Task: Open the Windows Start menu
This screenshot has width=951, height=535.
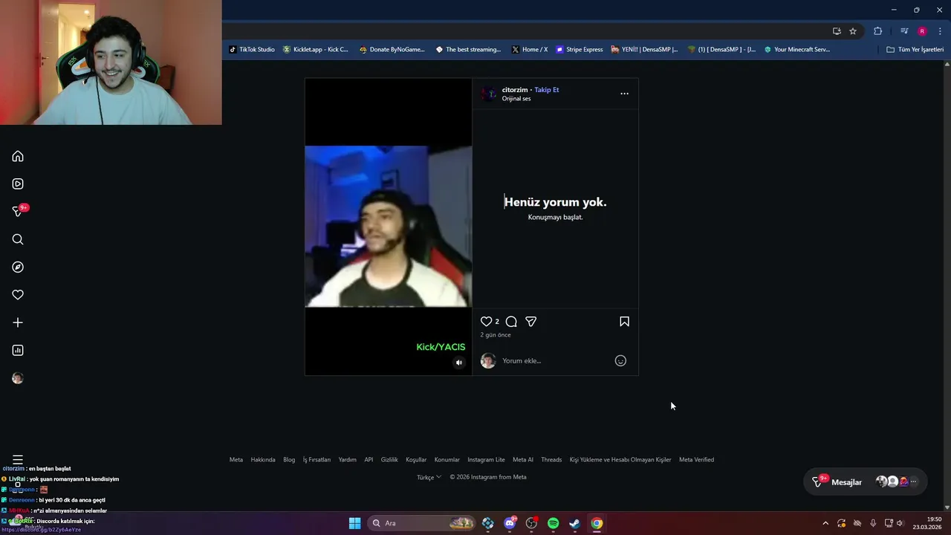Action: 354,523
